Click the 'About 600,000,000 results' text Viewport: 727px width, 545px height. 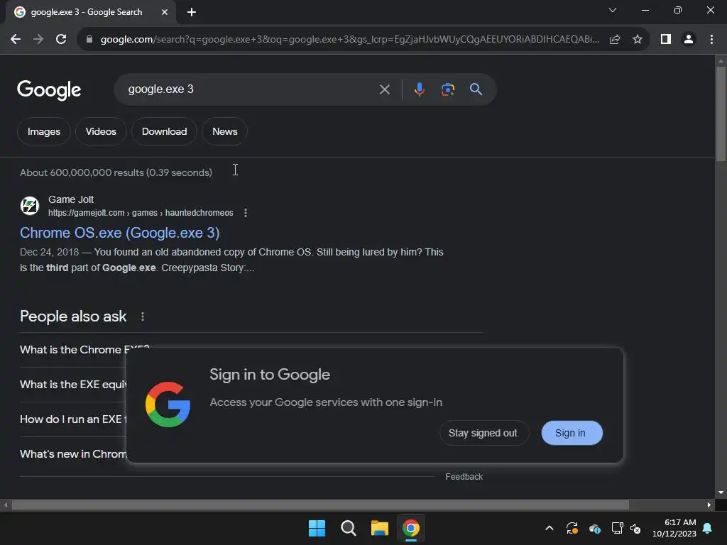pos(116,172)
